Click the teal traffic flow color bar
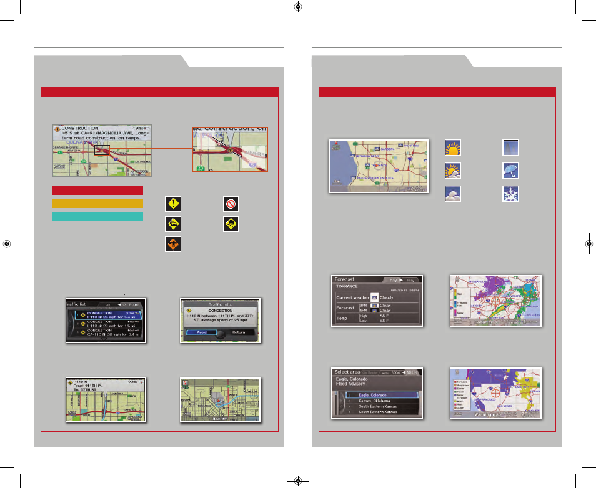Viewport: 596px width, 488px height. point(97,217)
